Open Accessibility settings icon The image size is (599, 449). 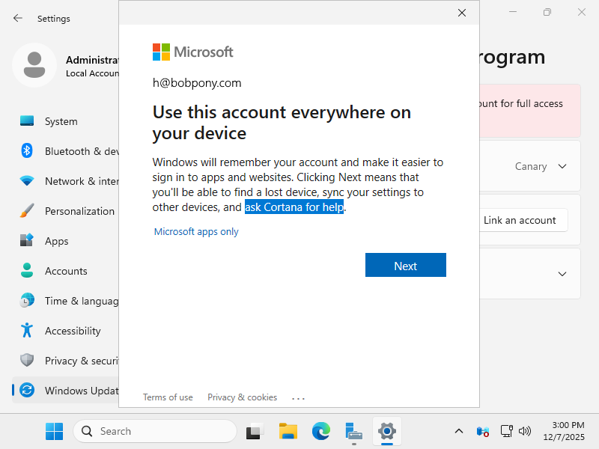pyautogui.click(x=27, y=330)
